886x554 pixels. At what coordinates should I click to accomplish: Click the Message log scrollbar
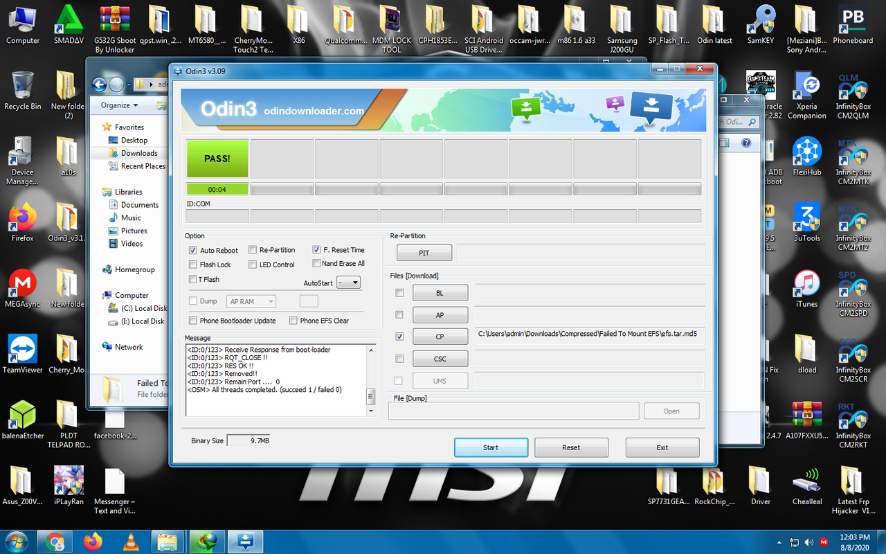pos(370,381)
